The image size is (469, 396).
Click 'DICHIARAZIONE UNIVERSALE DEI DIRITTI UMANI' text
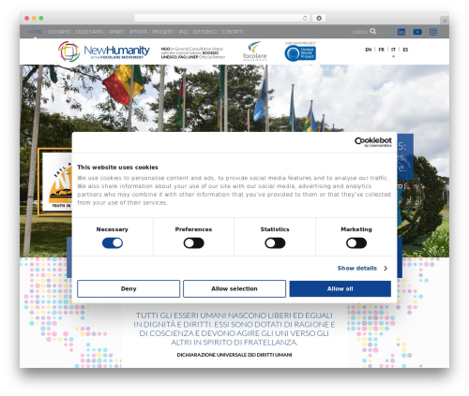click(234, 355)
